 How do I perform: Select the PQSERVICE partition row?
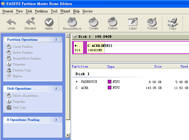(x=131, y=82)
